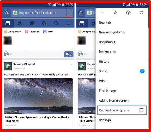Click the Post button

[x=69, y=54]
